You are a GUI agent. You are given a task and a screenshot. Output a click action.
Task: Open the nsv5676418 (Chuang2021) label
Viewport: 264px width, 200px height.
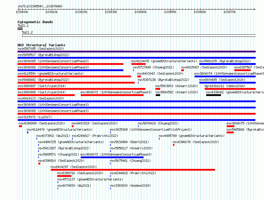[158, 123]
